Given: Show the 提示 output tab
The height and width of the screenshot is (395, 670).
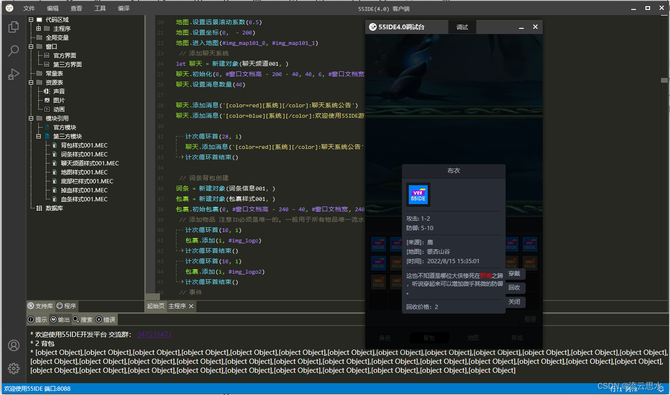Looking at the screenshot, I should [x=37, y=320].
